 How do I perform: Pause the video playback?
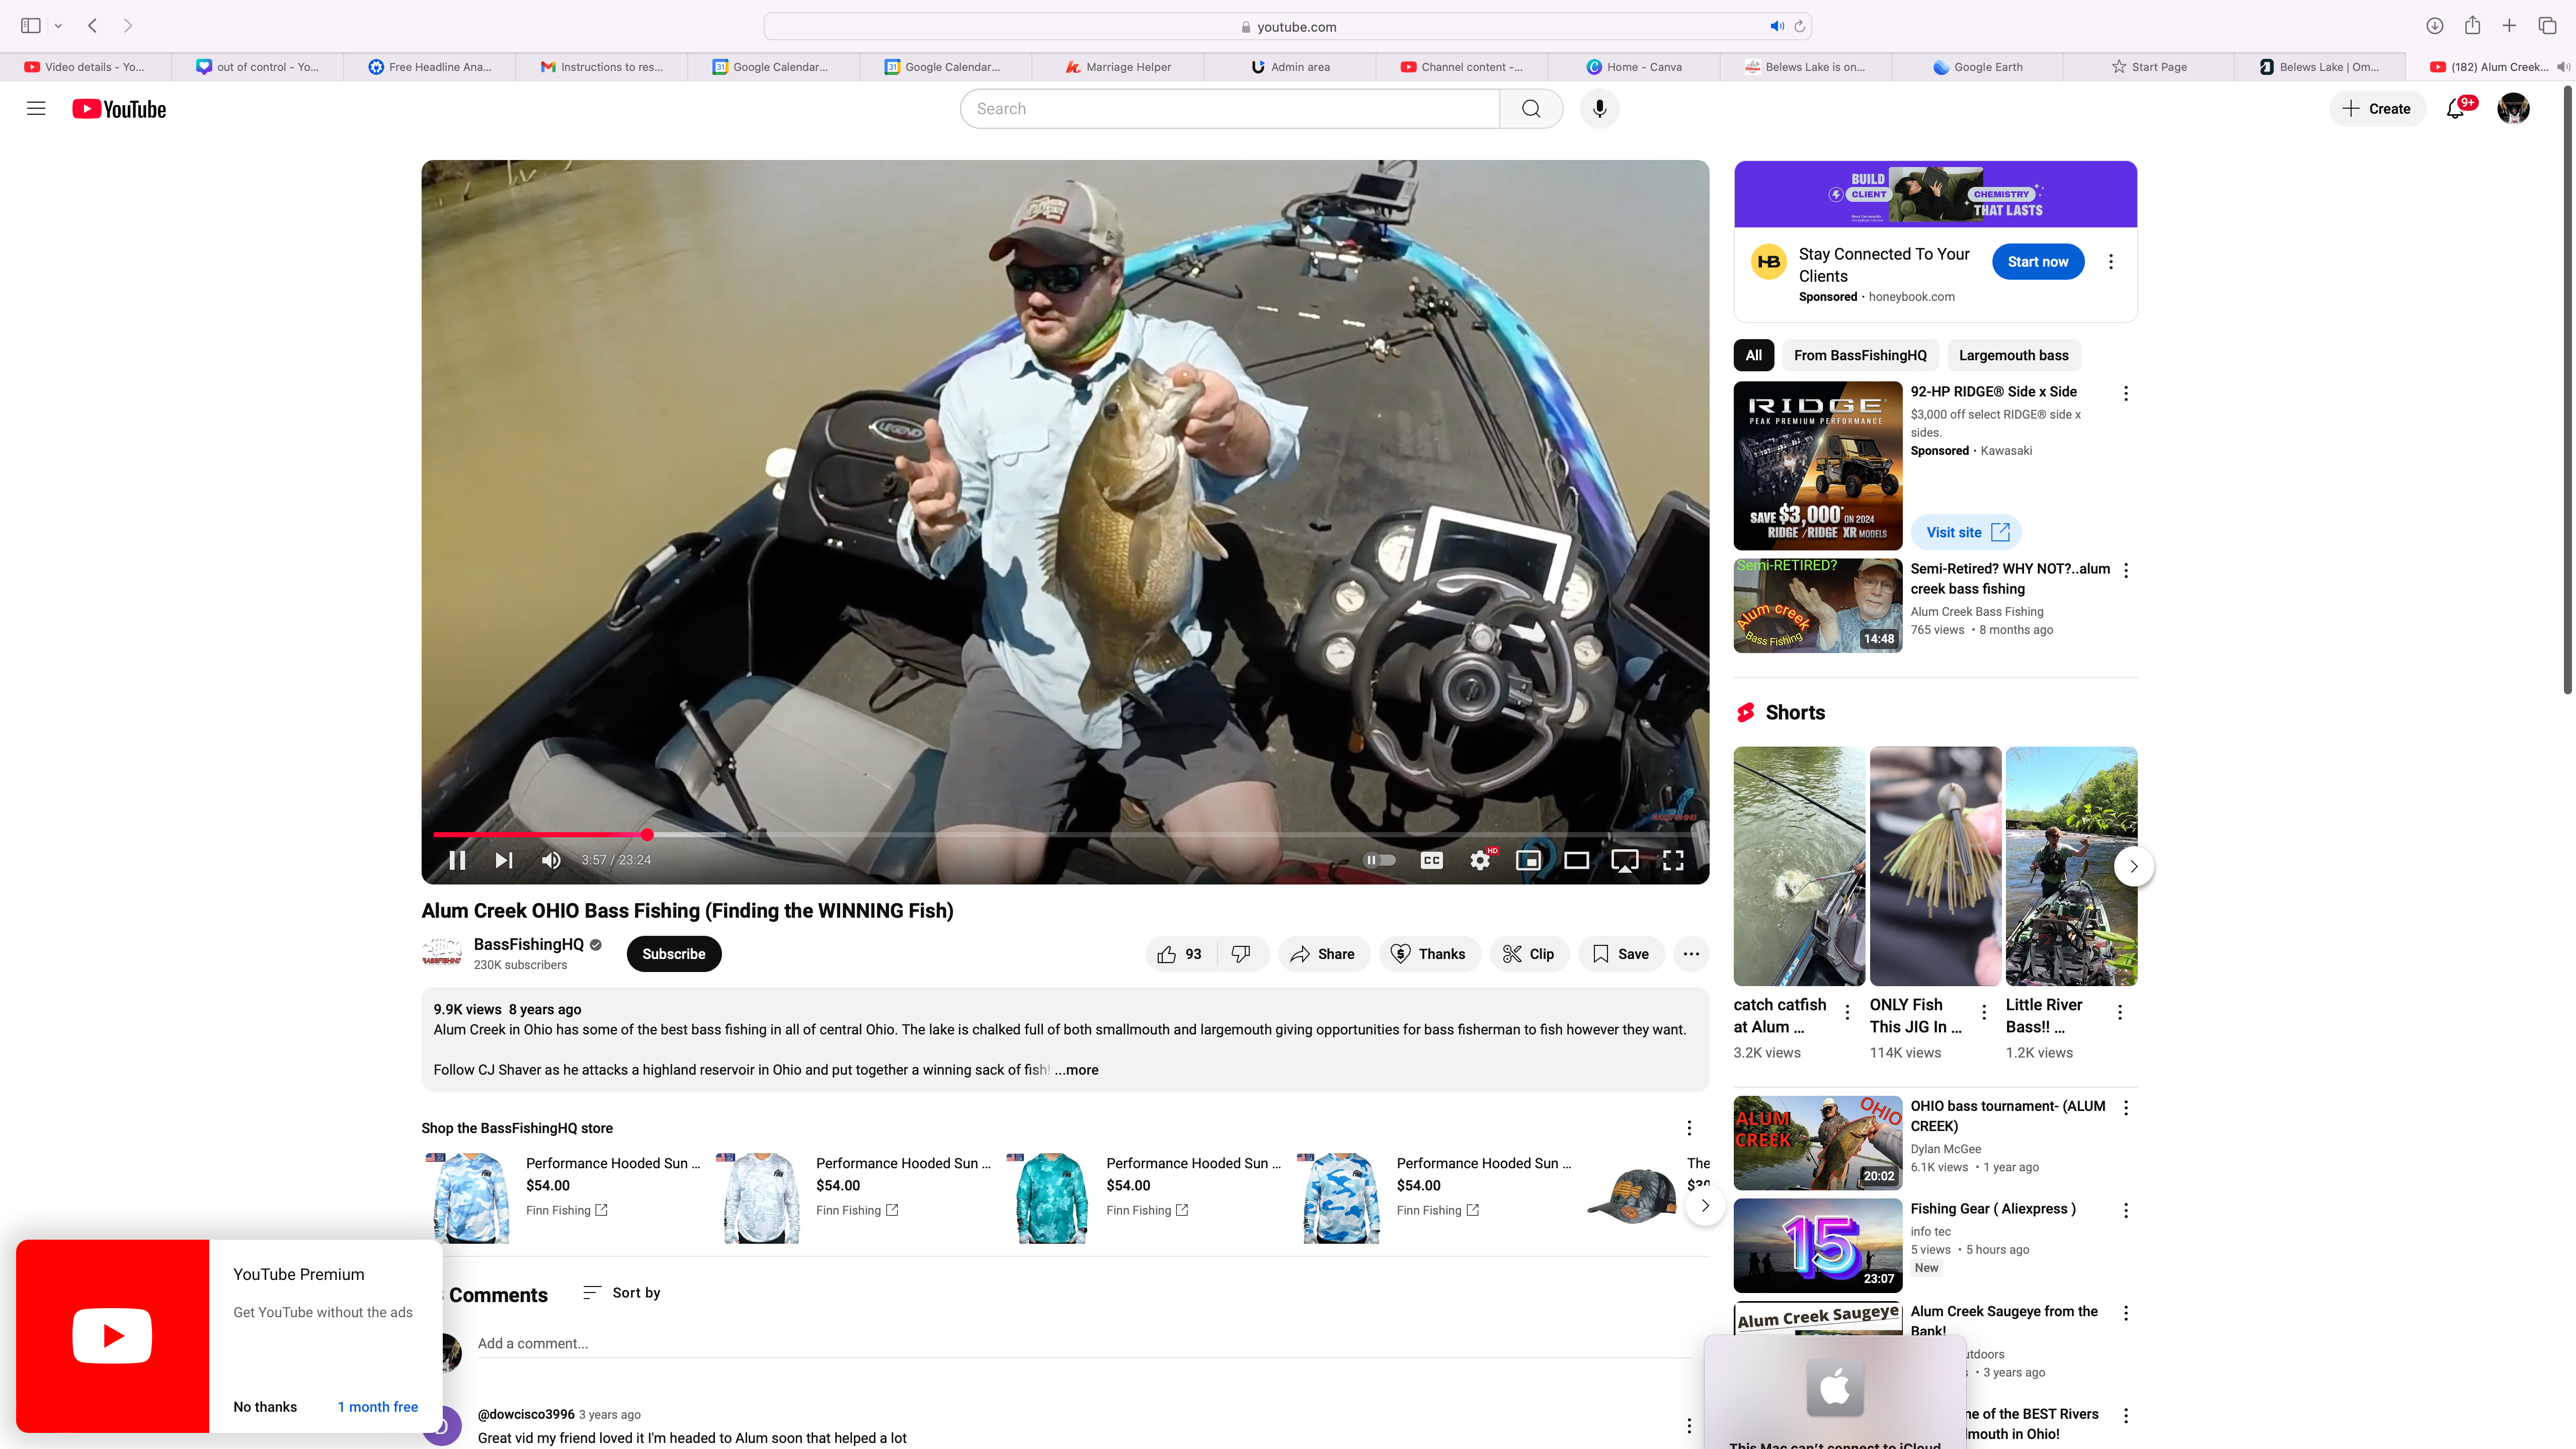457,860
